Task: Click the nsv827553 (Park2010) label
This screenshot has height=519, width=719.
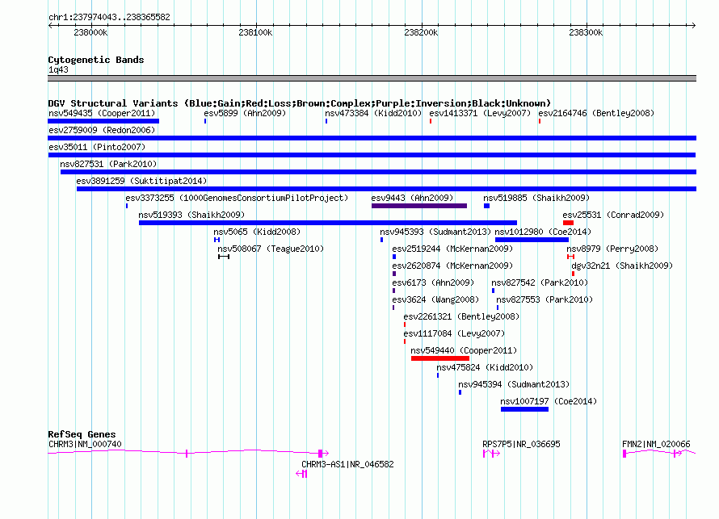Action: (x=545, y=299)
